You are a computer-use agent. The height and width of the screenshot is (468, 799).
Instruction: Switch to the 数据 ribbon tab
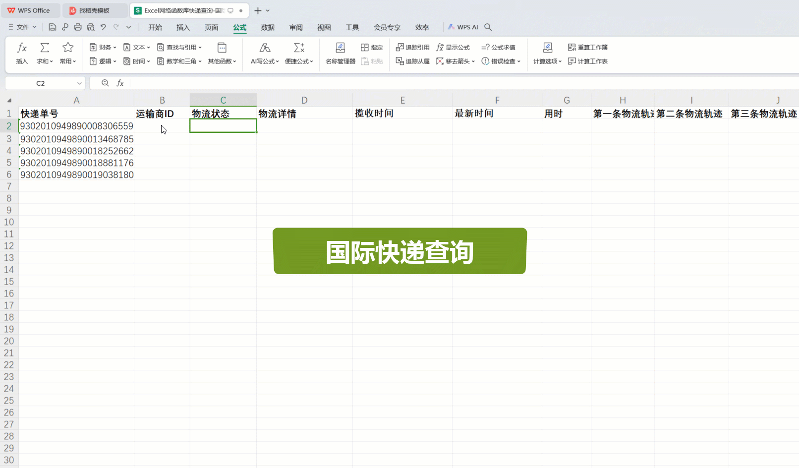coord(268,27)
